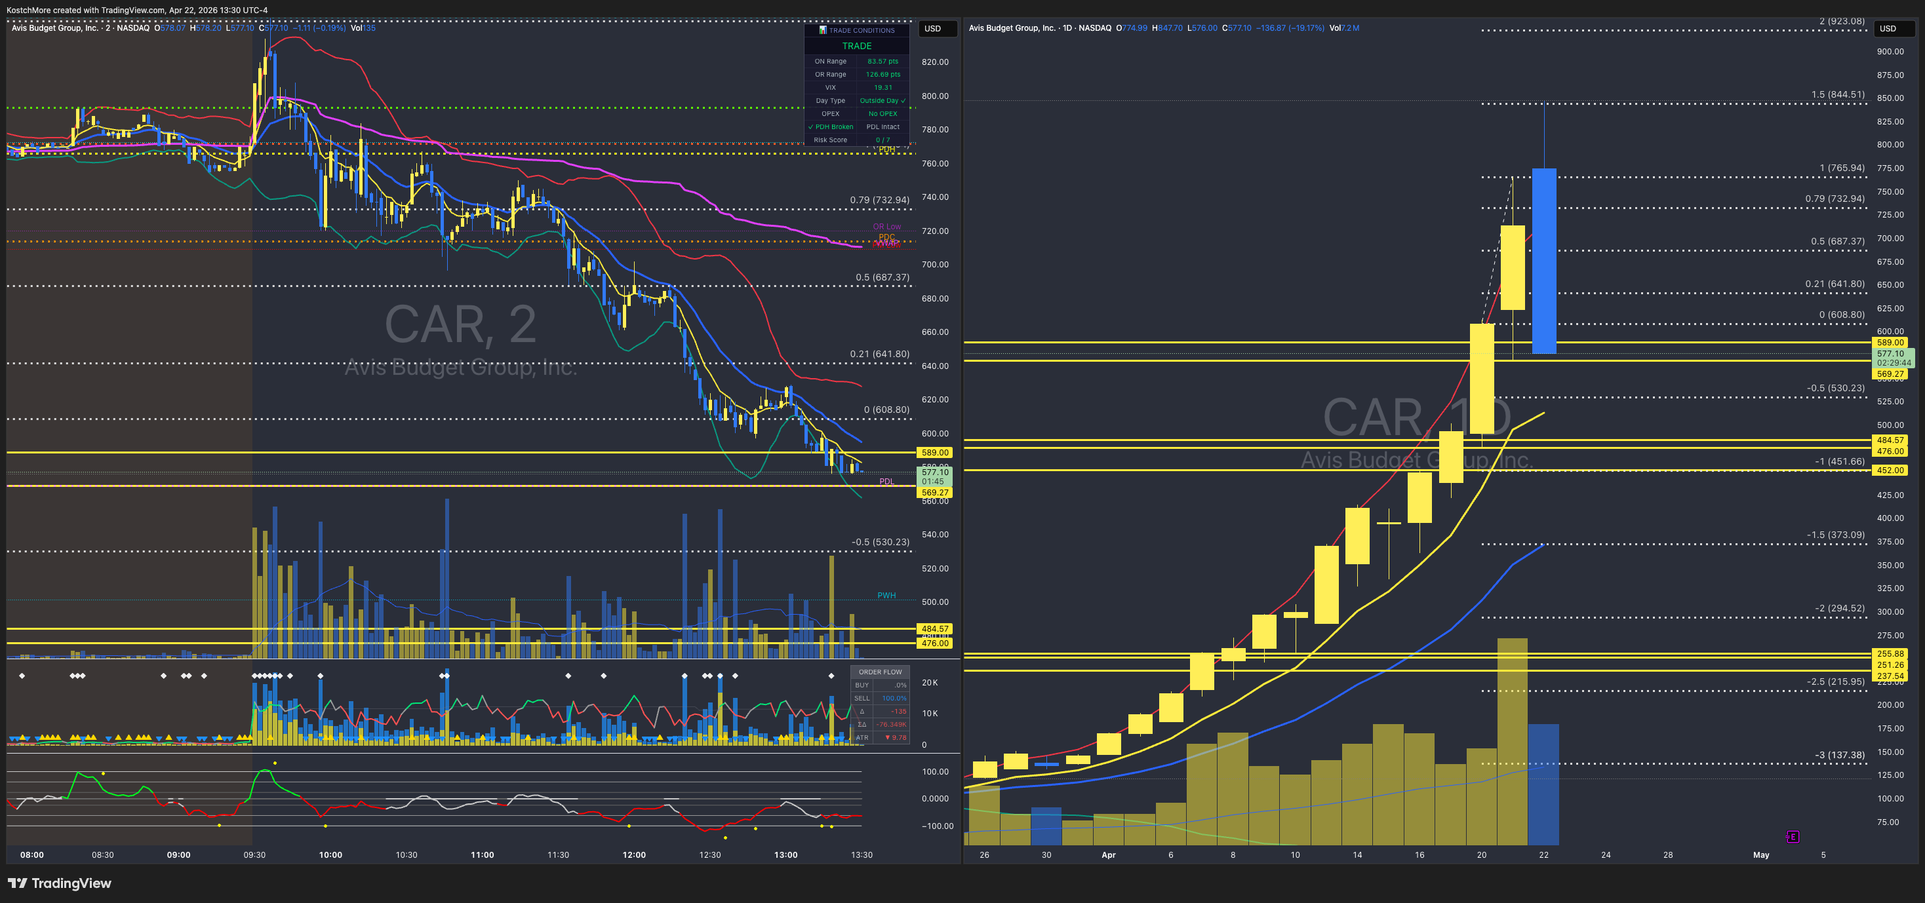The image size is (1925, 903).
Task: Click the 589.00 price tag on daily chart
Action: click(1891, 343)
